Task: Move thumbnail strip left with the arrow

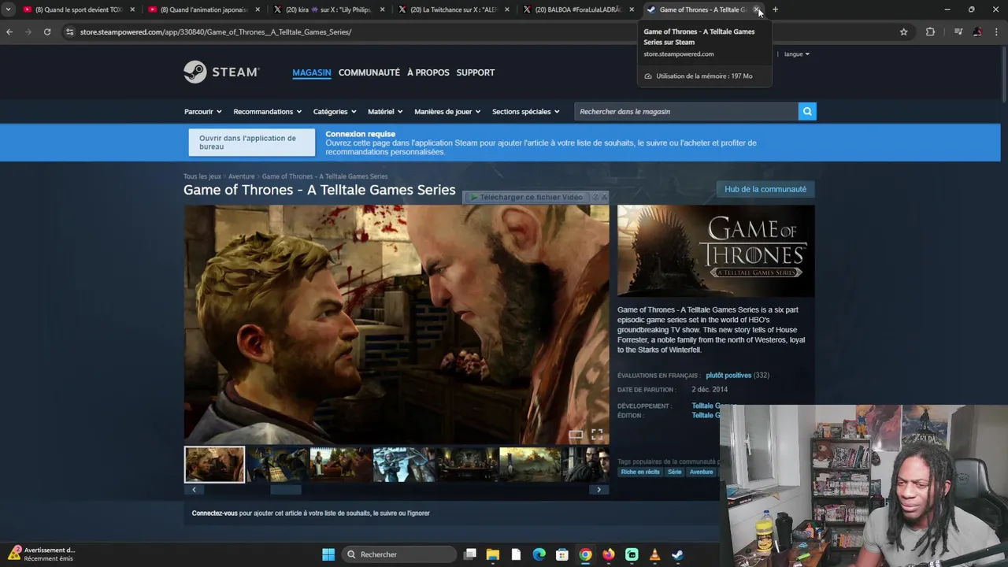Action: click(194, 490)
